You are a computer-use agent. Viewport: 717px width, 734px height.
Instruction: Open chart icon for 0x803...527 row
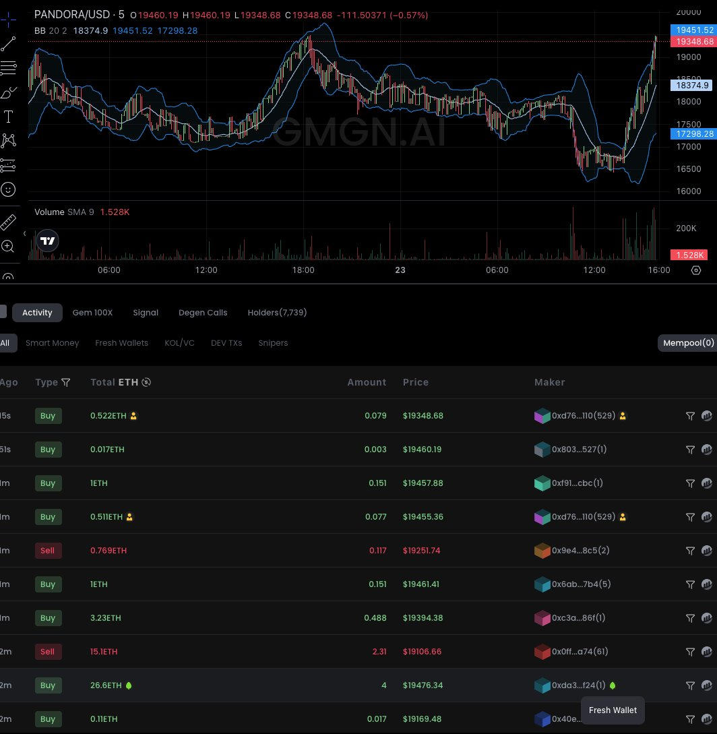click(707, 450)
